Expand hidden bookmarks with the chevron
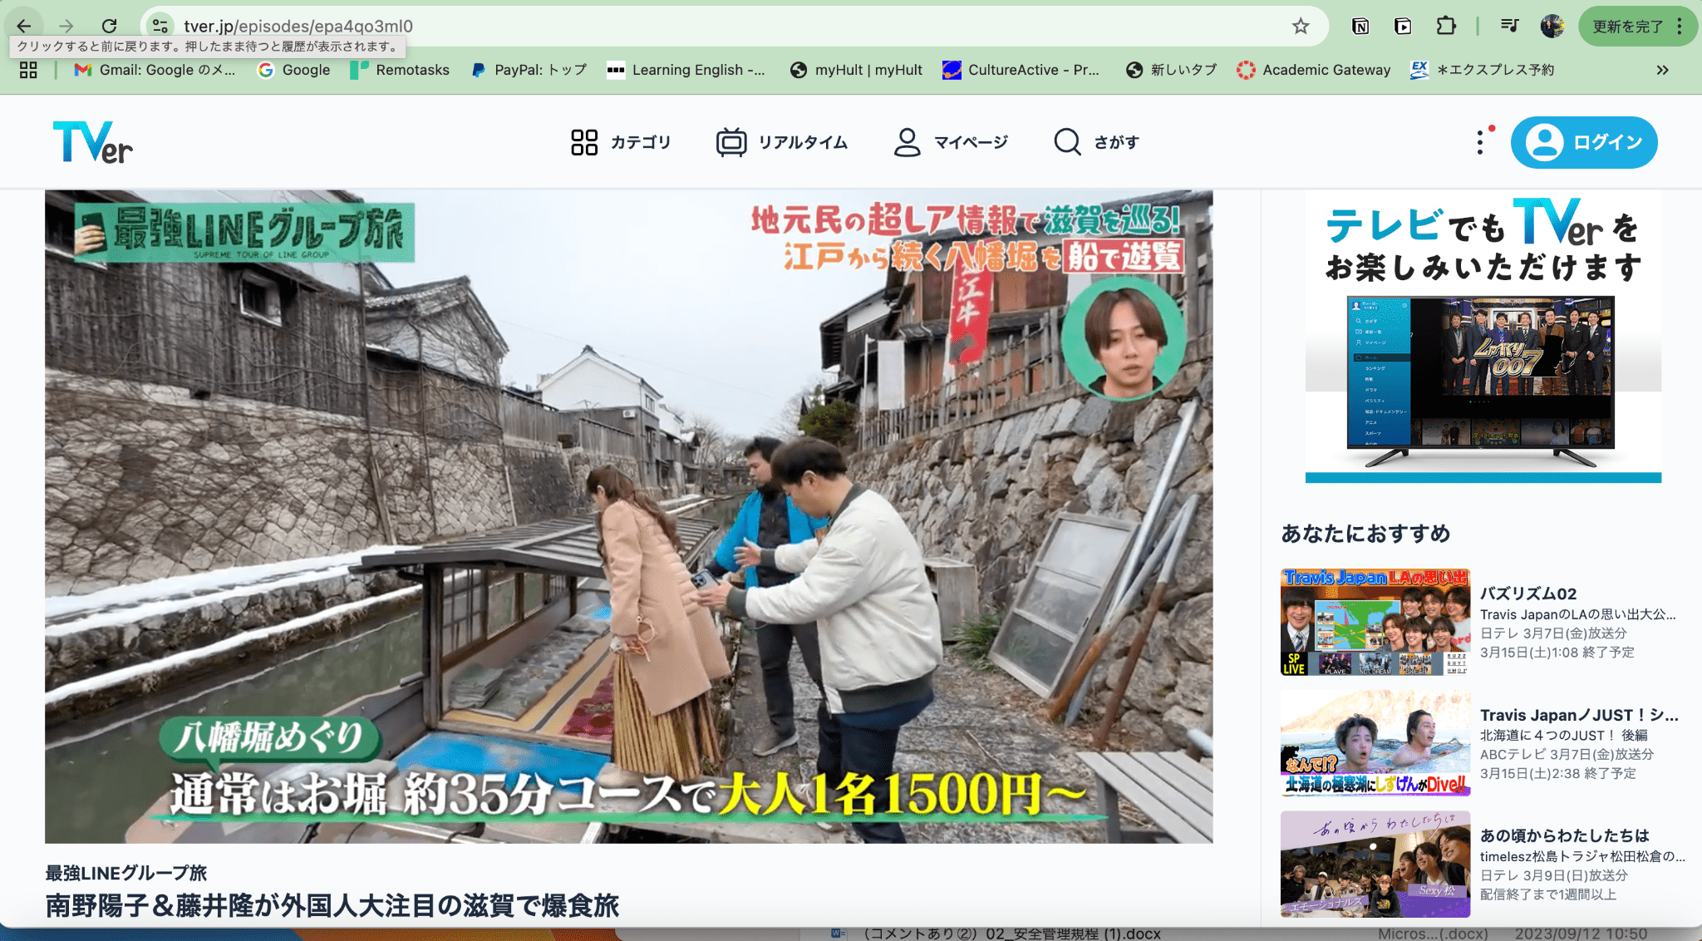 point(1662,70)
